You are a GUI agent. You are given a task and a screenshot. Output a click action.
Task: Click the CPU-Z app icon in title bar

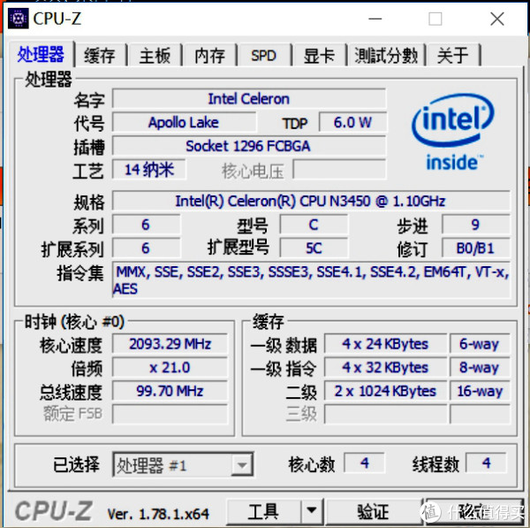[18, 19]
